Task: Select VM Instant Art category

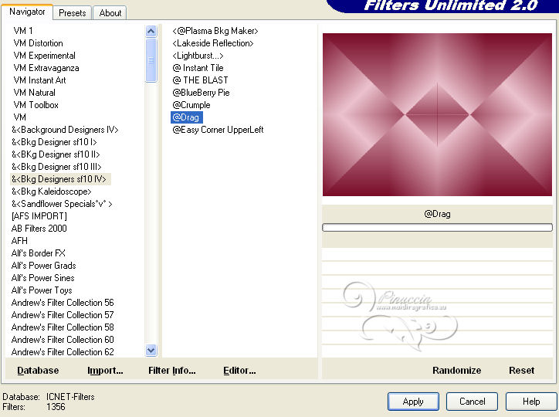Action: click(x=40, y=80)
